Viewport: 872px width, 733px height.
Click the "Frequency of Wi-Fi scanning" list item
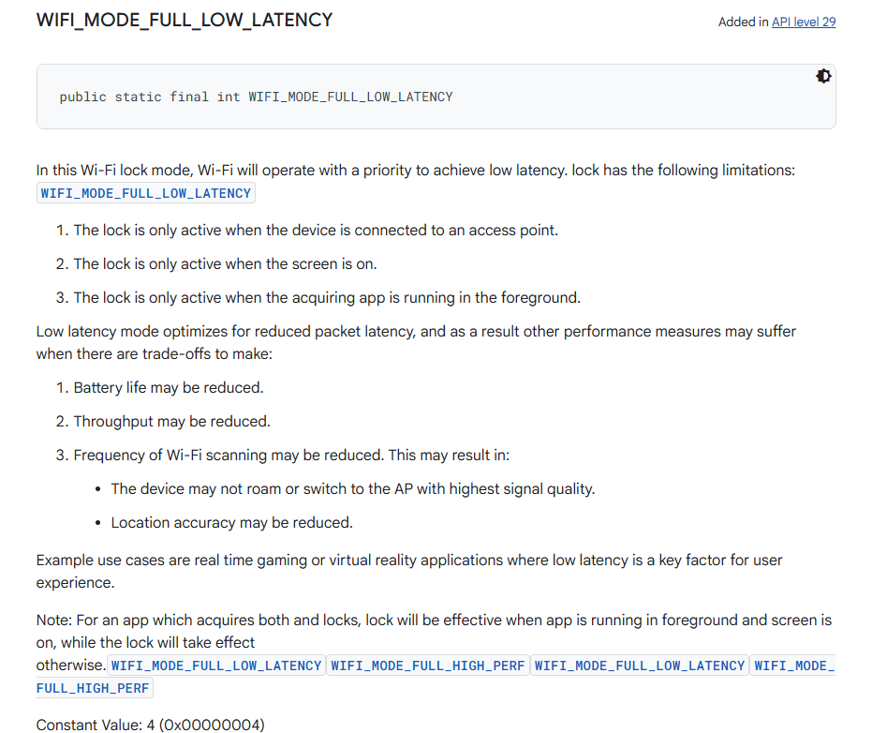click(291, 456)
